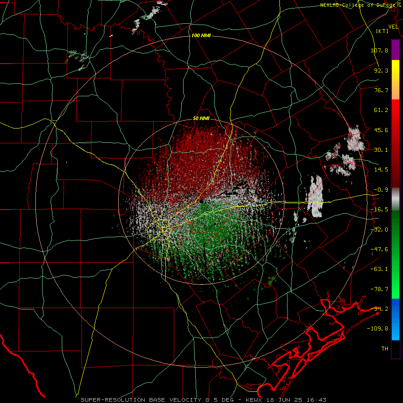This screenshot has height=403, width=403.
Task: Click the gray near-zero segment of the color bar
Action: [x=395, y=199]
